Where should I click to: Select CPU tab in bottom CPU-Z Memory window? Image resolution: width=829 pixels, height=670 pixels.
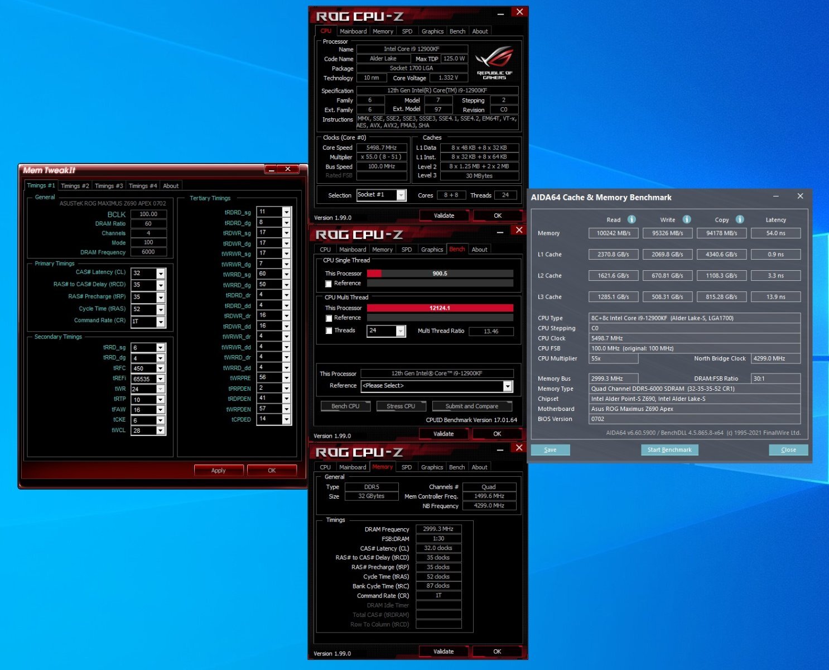coord(325,467)
